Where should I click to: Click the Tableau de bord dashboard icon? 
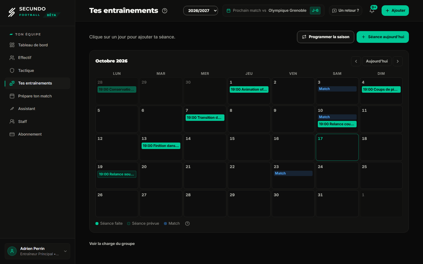point(12,45)
